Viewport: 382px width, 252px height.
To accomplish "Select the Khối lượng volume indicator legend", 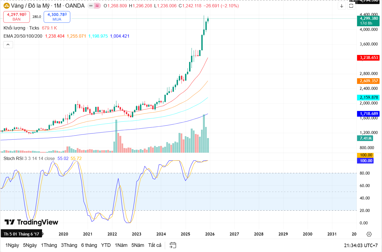I will tap(14, 28).
